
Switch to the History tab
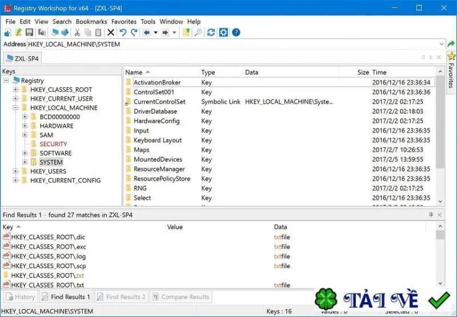click(x=21, y=297)
